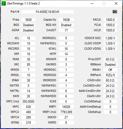Click the Cmd2T value 1T
Screen dimensions: 123x129
coord(66,30)
